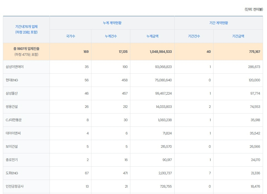Click the 누계금액 column header

(152, 36)
